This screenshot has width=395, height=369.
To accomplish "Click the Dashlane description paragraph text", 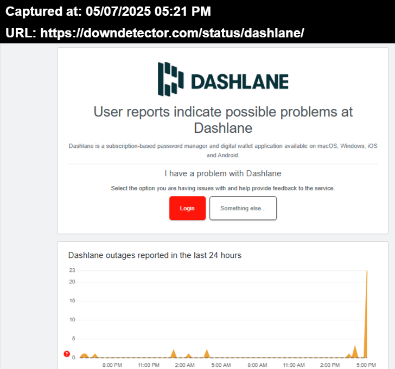I will point(223,151).
